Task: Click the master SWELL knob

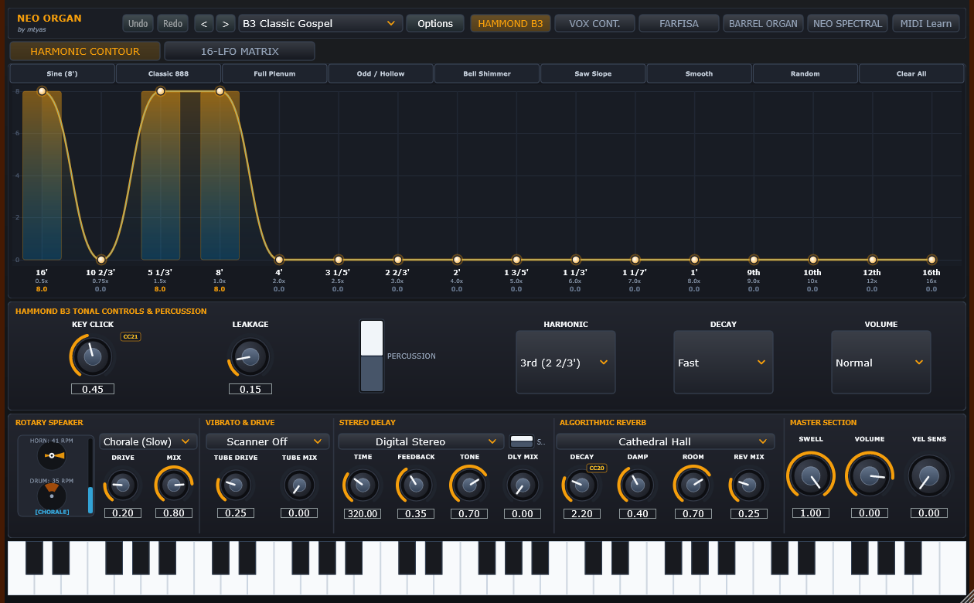Action: click(811, 475)
